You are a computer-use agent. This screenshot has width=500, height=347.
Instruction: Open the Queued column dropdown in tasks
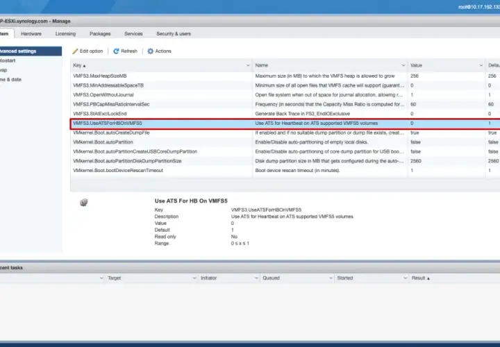click(331, 278)
